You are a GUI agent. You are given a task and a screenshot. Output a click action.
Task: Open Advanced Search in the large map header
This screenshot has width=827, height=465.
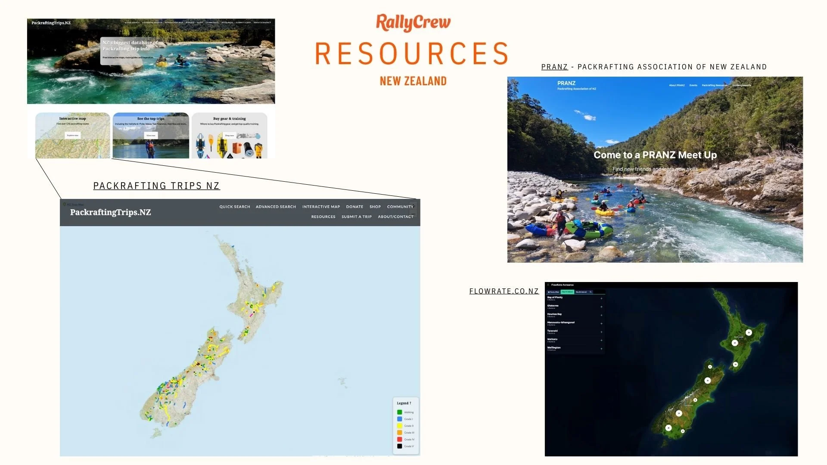coord(276,207)
